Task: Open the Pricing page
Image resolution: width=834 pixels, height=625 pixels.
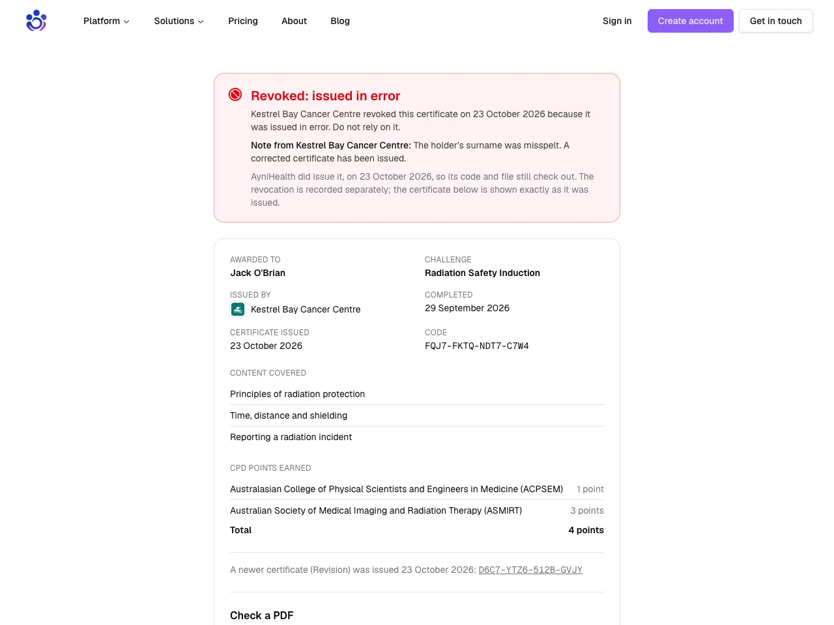Action: click(243, 21)
